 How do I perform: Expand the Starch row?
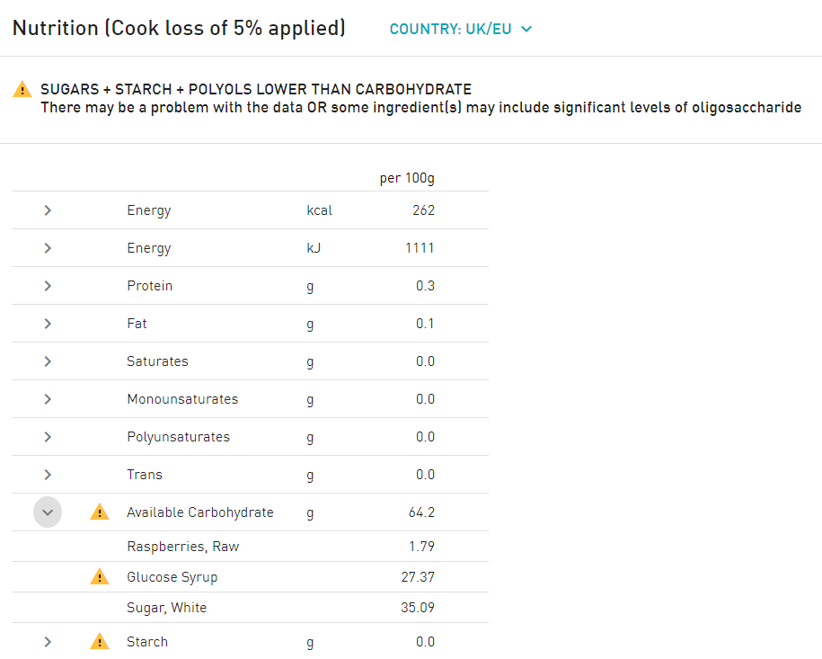47,641
